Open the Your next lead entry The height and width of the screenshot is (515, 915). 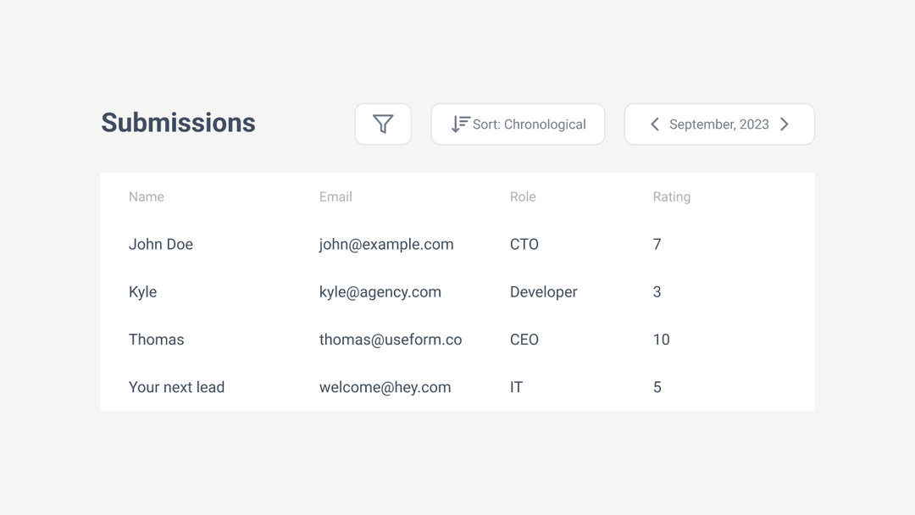click(177, 387)
